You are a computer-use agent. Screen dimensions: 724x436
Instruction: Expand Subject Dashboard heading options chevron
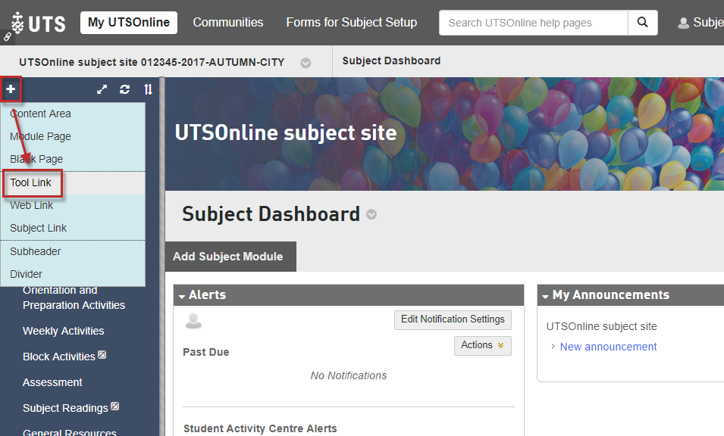pyautogui.click(x=371, y=215)
